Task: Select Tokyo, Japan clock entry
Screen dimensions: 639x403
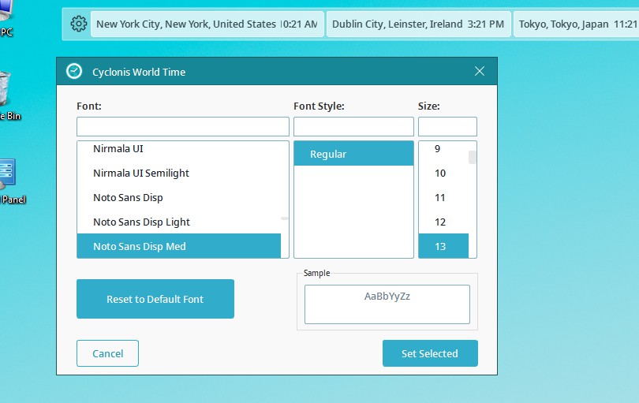Action: (576, 24)
